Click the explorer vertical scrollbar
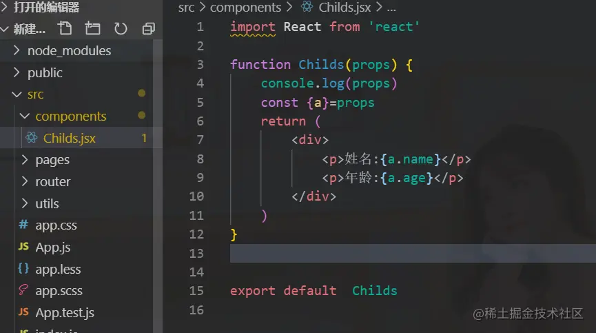596x333 pixels. tap(158, 186)
